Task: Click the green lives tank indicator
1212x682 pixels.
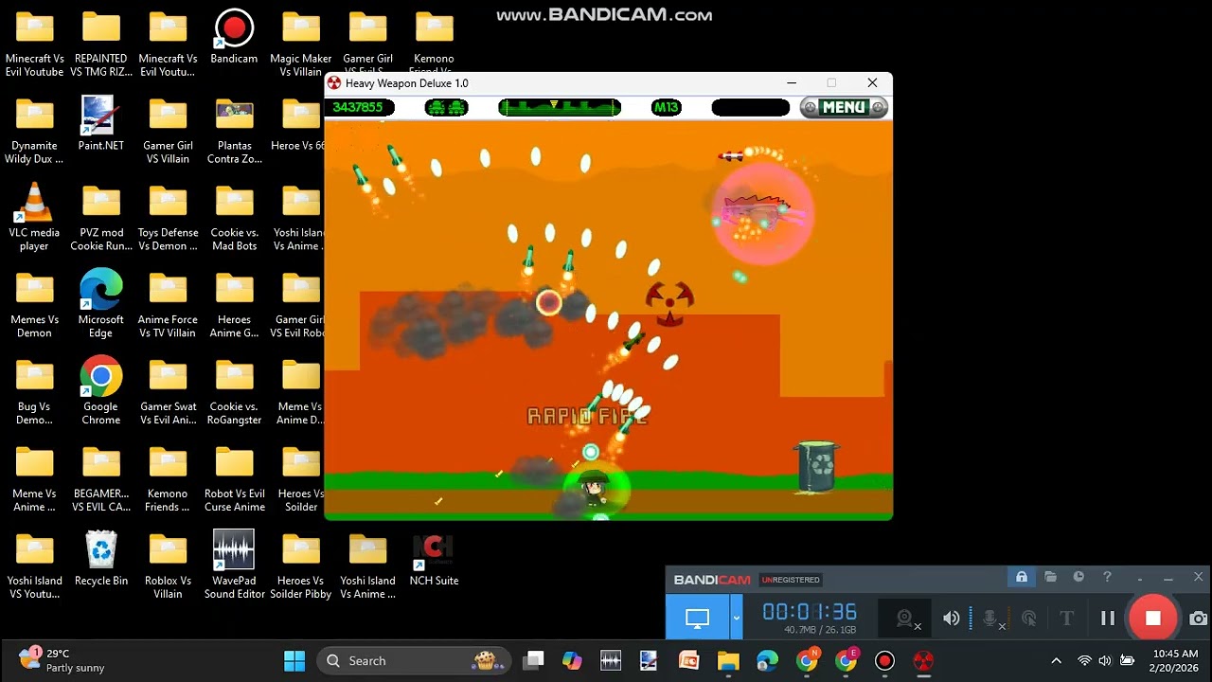Action: tap(446, 107)
